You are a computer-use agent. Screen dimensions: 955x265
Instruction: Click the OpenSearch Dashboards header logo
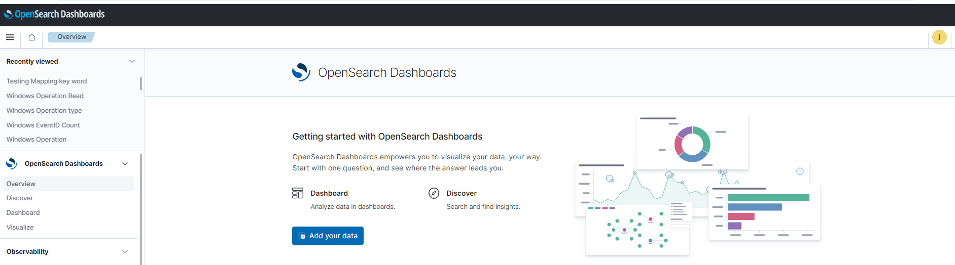(54, 14)
